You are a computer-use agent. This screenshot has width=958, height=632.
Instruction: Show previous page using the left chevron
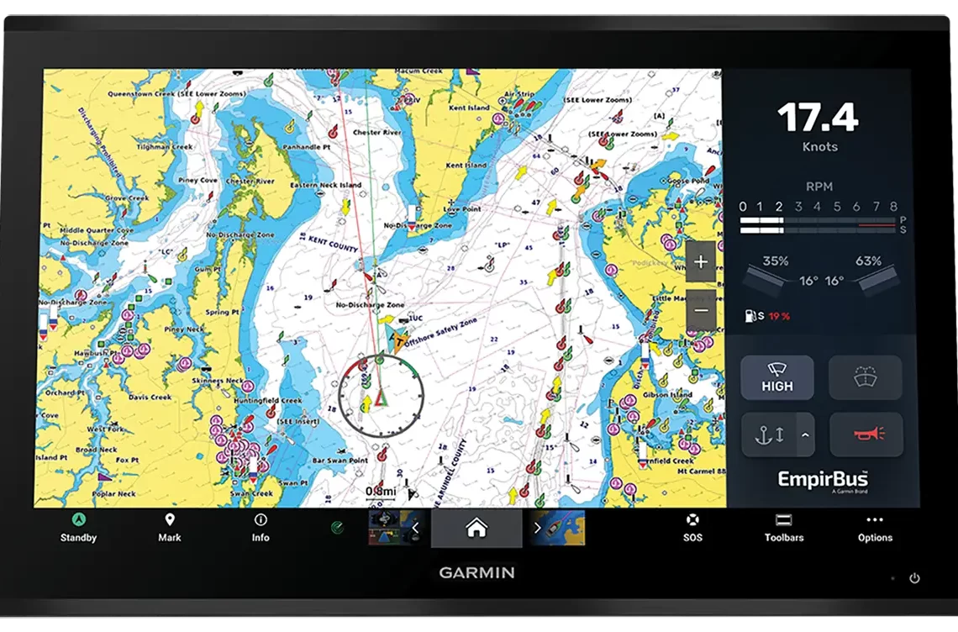tap(415, 528)
